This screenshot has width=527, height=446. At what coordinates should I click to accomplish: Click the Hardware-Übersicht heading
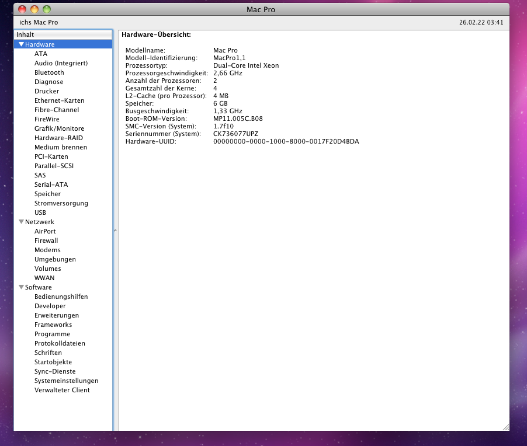pos(156,34)
